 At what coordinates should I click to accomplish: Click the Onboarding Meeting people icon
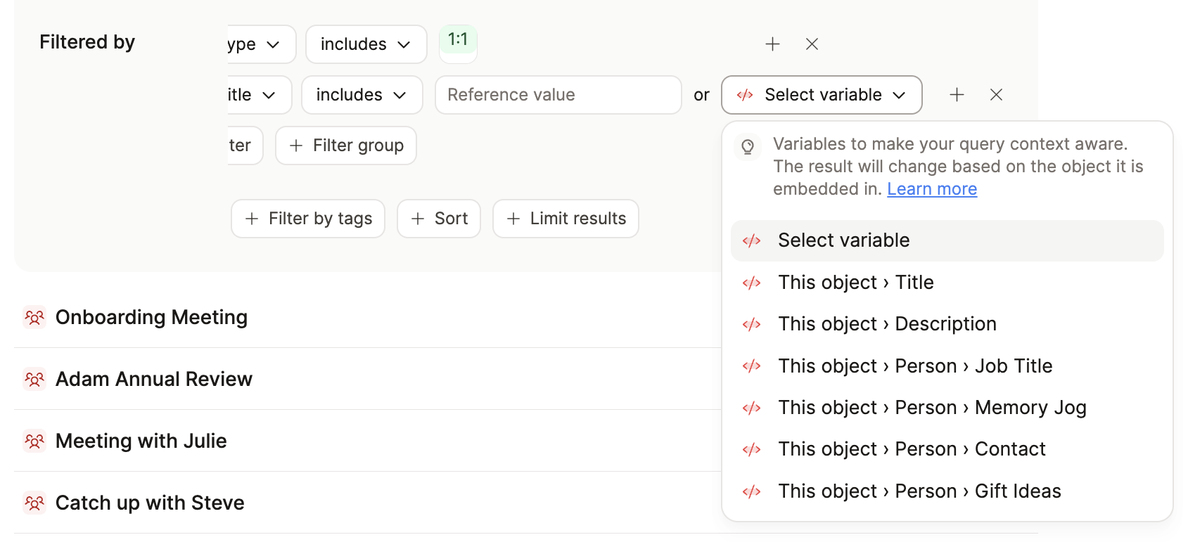tap(34, 318)
